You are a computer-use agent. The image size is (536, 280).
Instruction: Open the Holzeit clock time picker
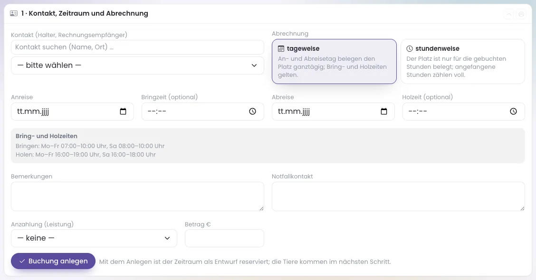click(514, 112)
